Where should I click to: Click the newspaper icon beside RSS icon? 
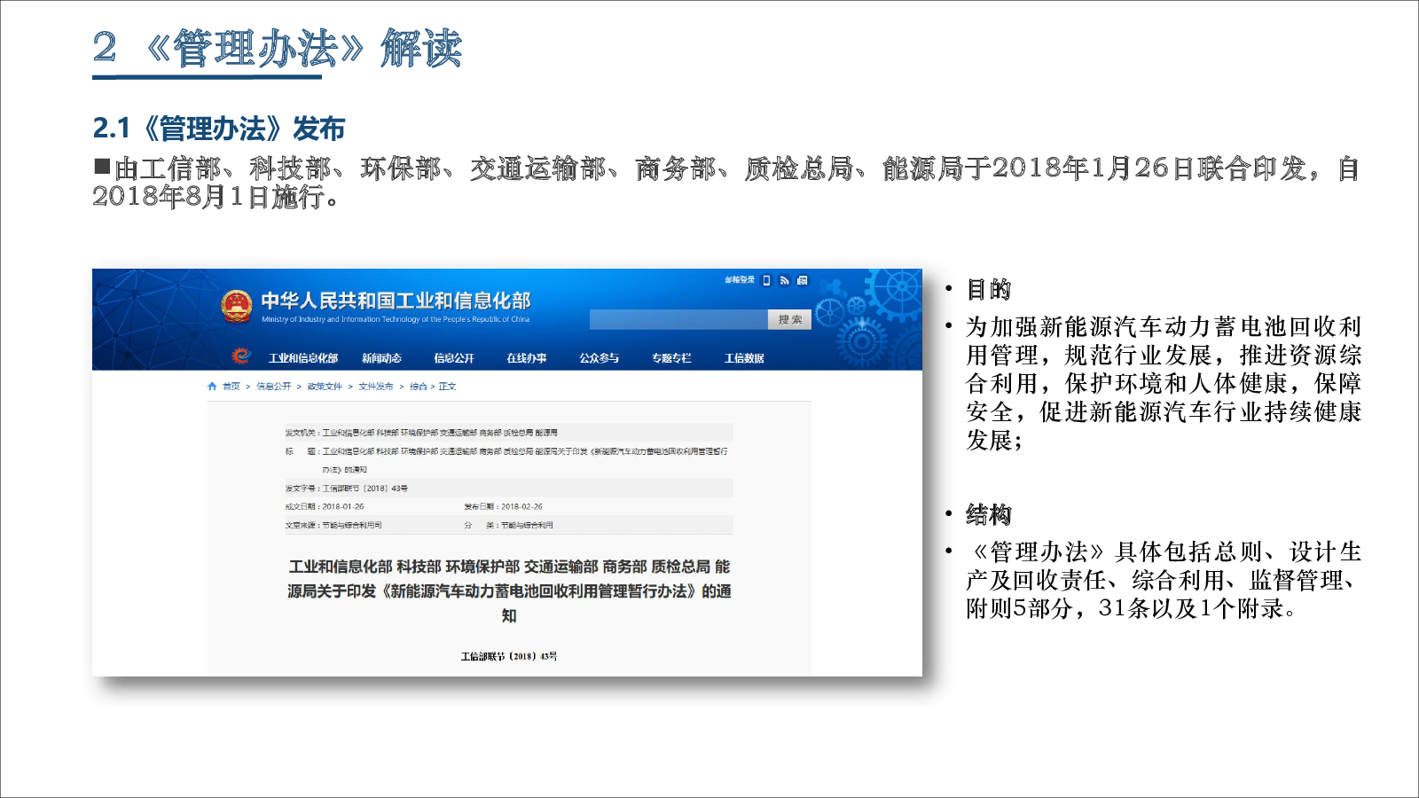(803, 280)
